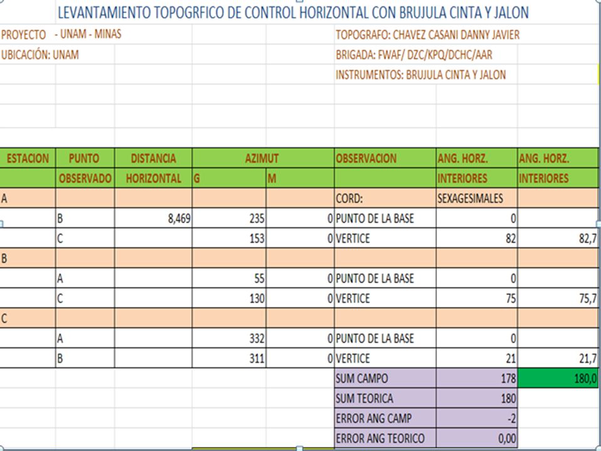This screenshot has width=601, height=451.
Task: Select the OBSERVACION header cell
Action: click(x=385, y=158)
